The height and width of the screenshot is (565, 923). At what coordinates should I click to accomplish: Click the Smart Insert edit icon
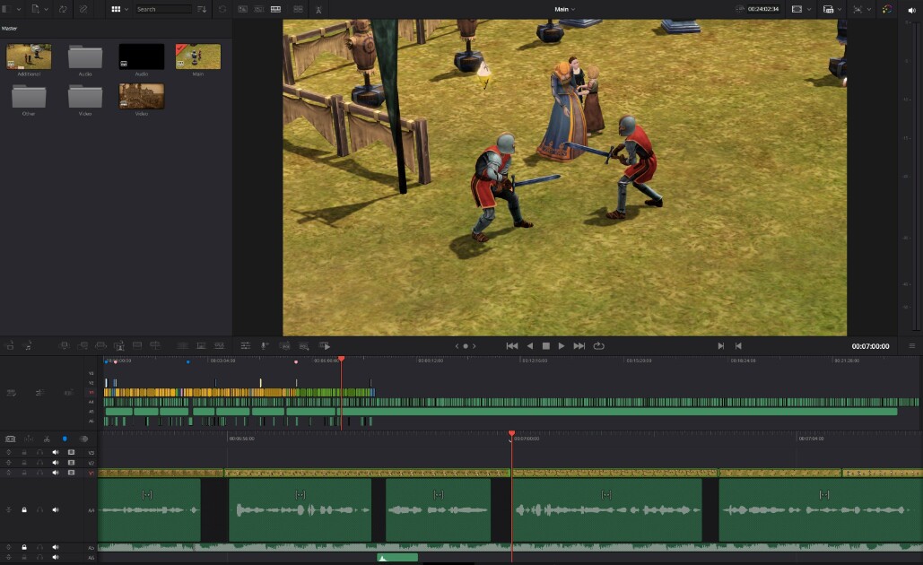point(65,345)
